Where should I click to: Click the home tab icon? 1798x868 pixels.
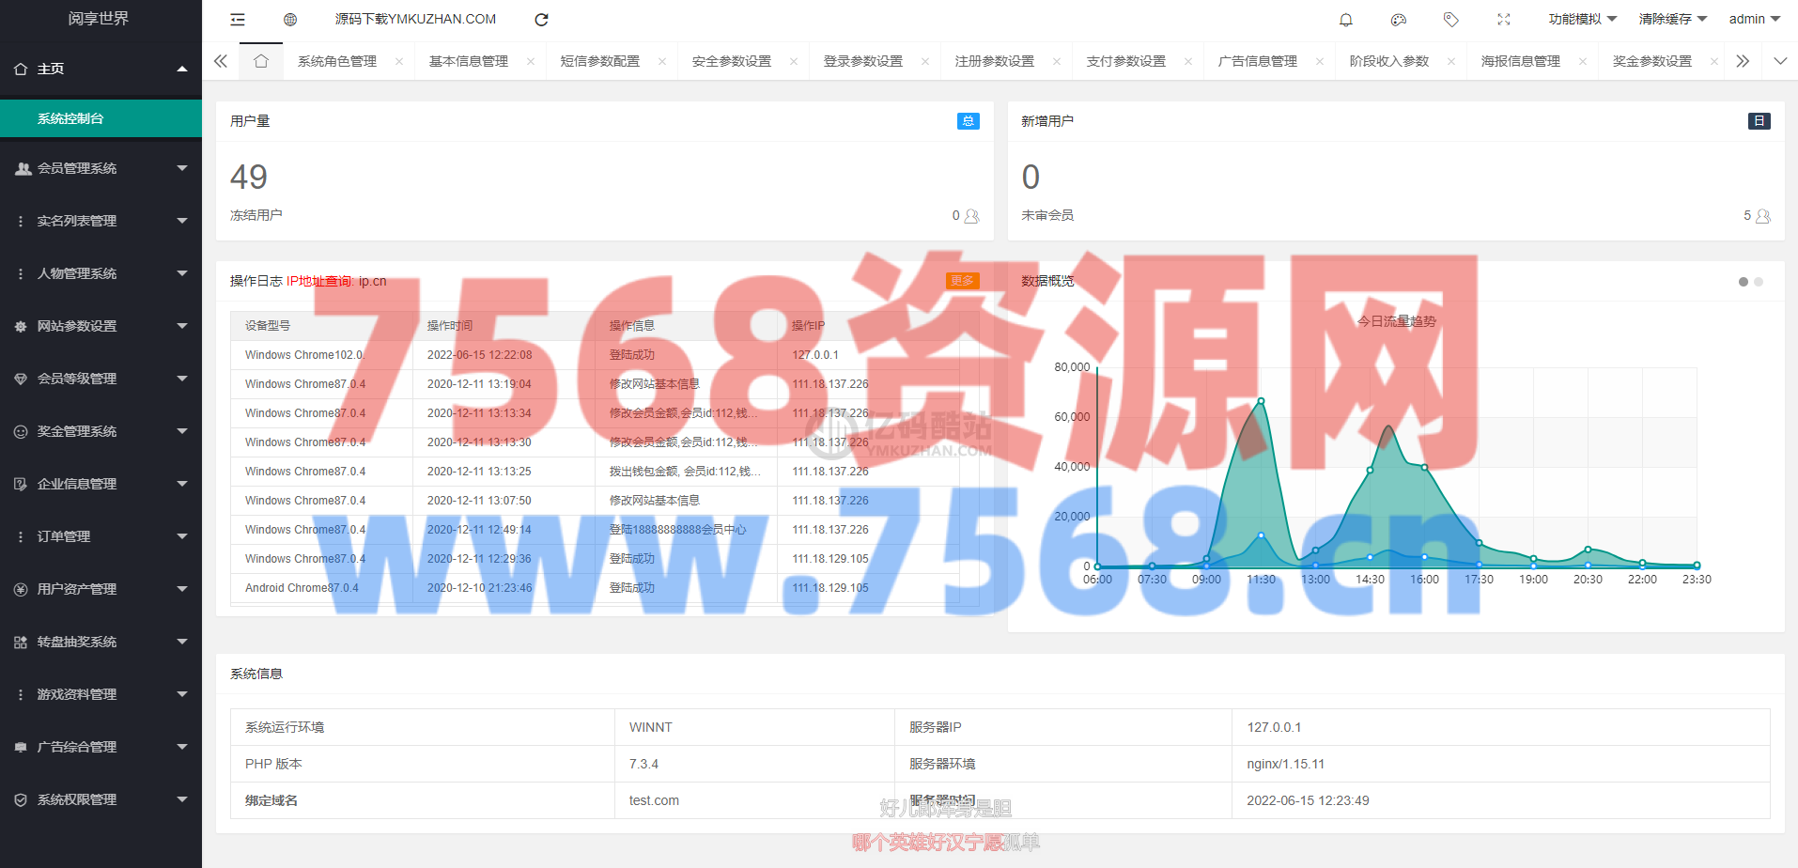point(261,61)
